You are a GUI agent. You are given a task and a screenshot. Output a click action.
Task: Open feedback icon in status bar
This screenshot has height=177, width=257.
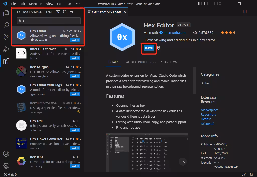click(x=244, y=174)
